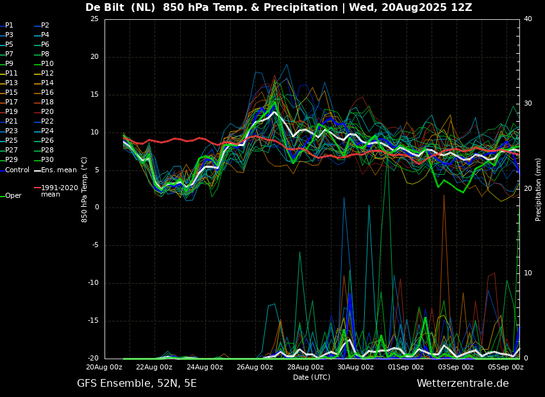Select the 1991-2020 mean legend entry
The image size is (545, 397).
click(x=59, y=191)
